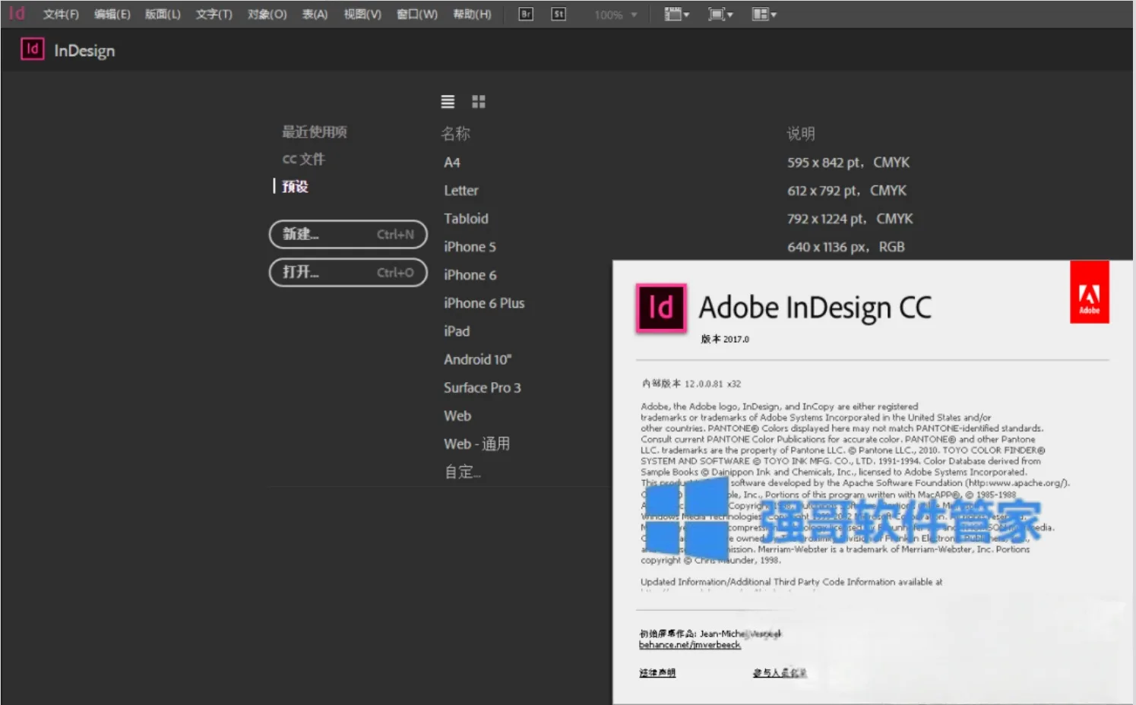
Task: Open the 表(A) menu
Action: (315, 14)
